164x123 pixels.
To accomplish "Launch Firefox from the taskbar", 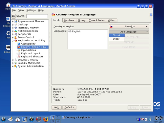I will [46, 119].
